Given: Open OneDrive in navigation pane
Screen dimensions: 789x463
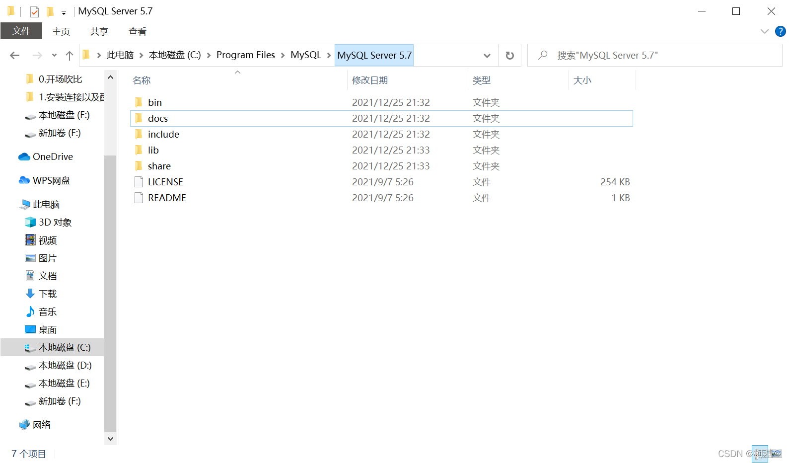Looking at the screenshot, I should [53, 156].
